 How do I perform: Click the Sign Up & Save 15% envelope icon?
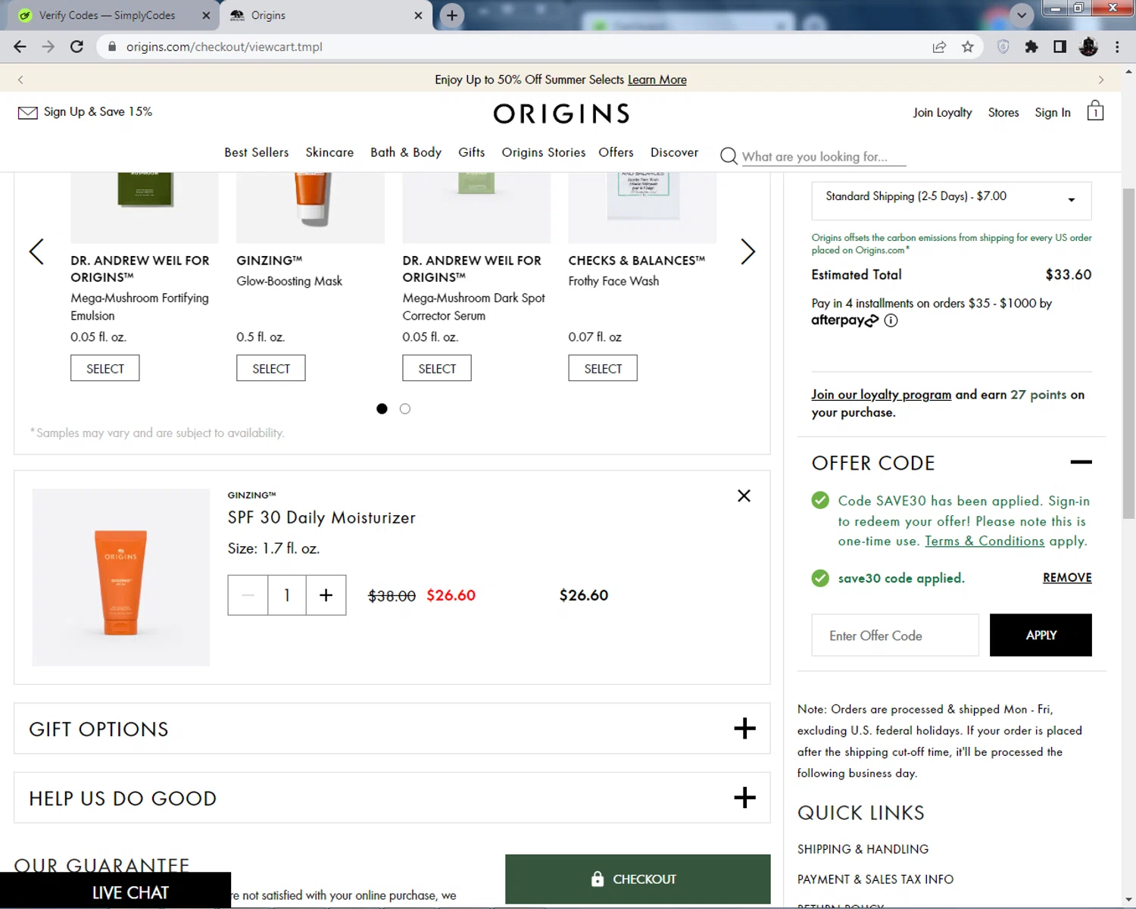pos(28,113)
